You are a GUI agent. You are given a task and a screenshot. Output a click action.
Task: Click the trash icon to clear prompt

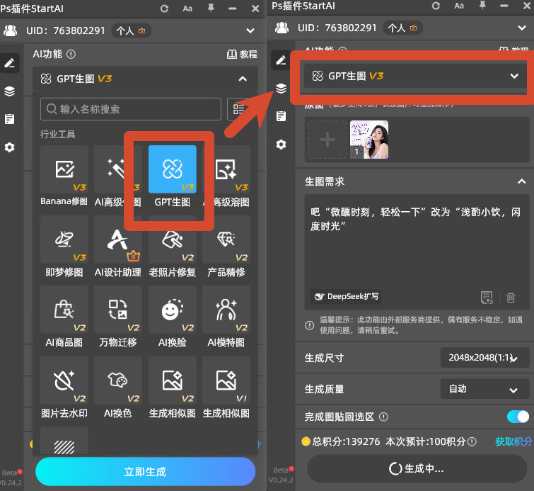coord(511,298)
